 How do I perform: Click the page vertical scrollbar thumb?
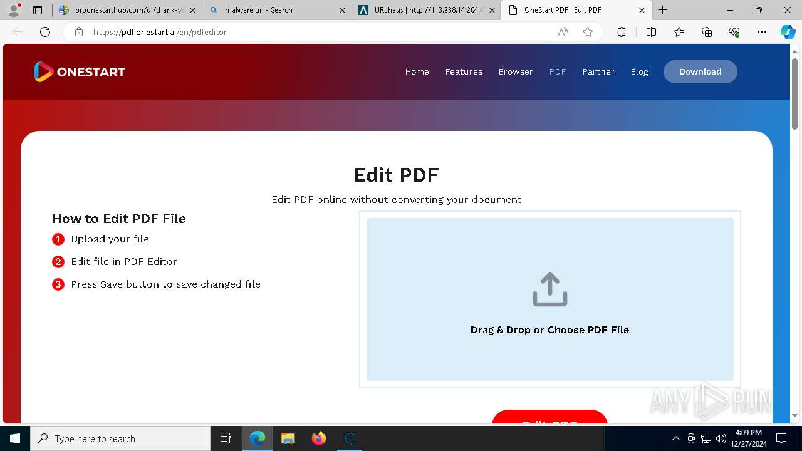[x=795, y=93]
